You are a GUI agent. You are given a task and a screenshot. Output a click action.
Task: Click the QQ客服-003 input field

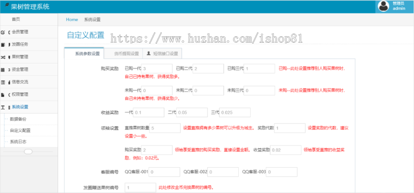click(282, 172)
